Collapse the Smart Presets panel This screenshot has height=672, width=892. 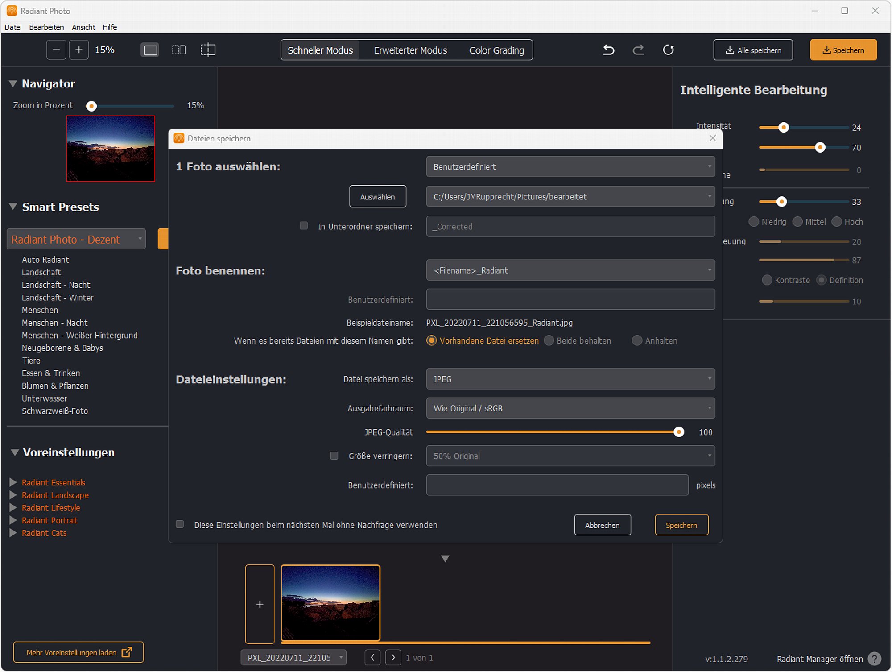[x=13, y=207]
